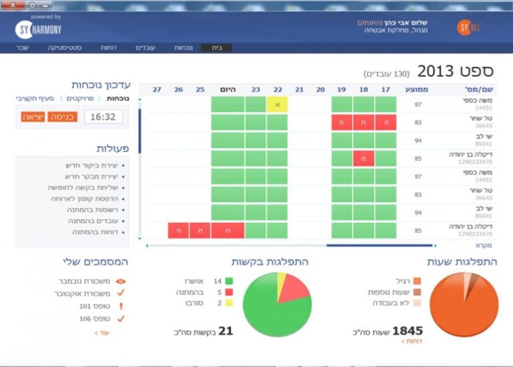Click the yellow א cell on day 22
513x367 pixels.
(x=277, y=104)
